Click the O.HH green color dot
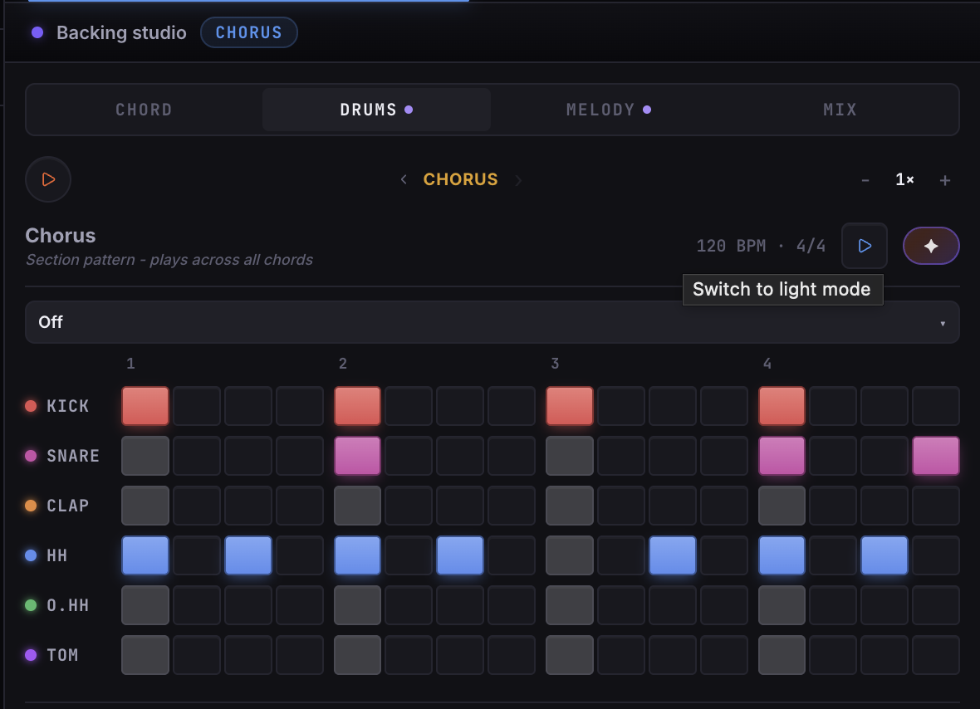Image resolution: width=980 pixels, height=709 pixels. coord(31,605)
